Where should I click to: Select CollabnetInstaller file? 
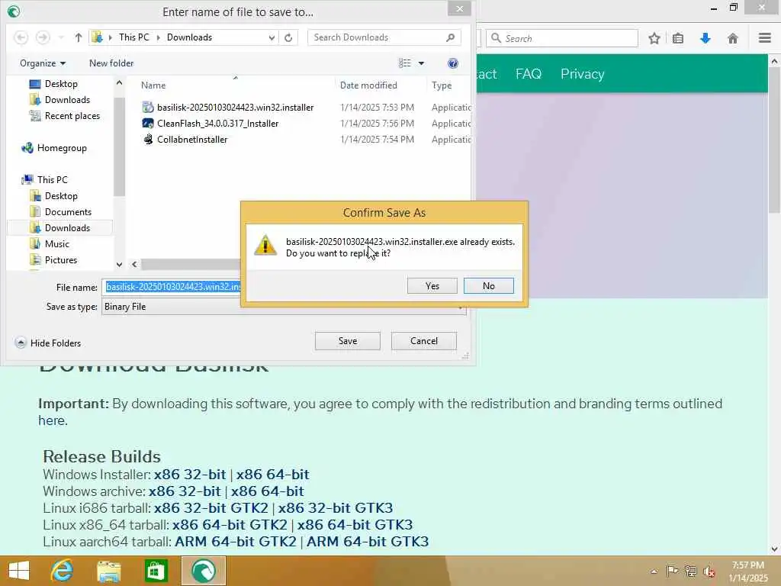192,139
